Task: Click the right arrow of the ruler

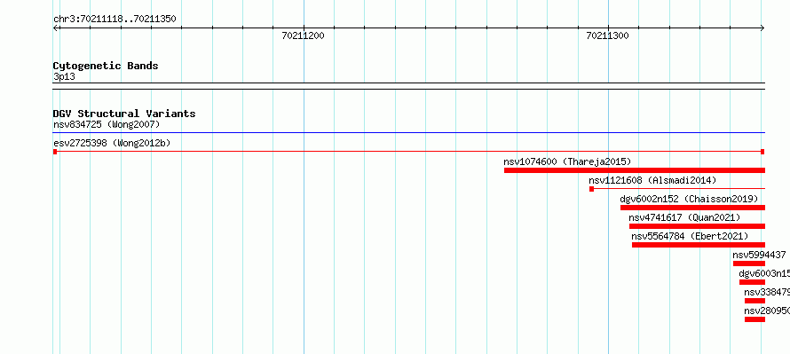Action: tap(762, 28)
